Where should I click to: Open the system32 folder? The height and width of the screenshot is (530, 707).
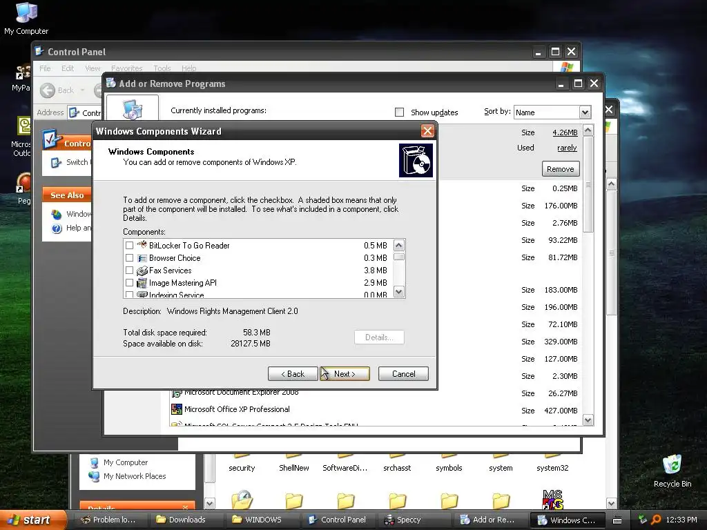click(x=552, y=464)
